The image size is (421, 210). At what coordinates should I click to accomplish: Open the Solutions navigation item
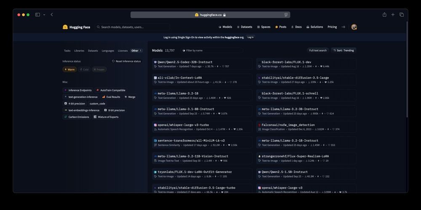[x=314, y=27]
